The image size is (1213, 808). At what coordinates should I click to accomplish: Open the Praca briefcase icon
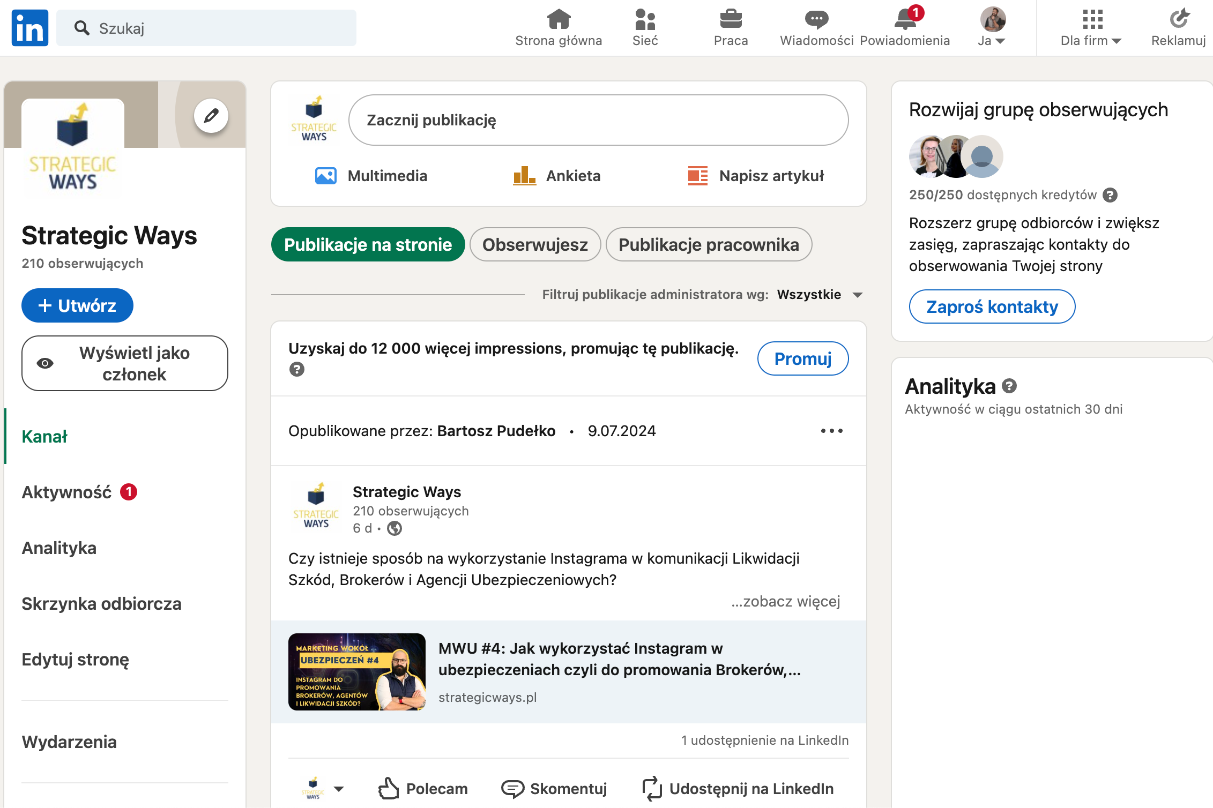pyautogui.click(x=731, y=19)
